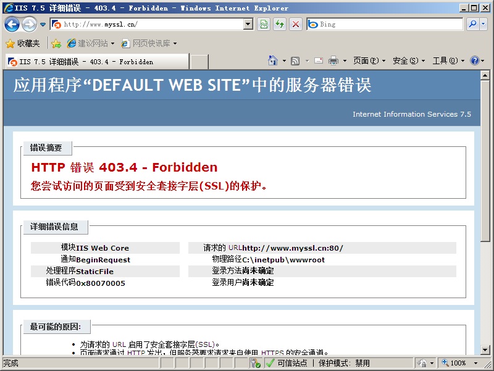
Task: Click the Read Mail envelope icon
Action: tap(319, 60)
